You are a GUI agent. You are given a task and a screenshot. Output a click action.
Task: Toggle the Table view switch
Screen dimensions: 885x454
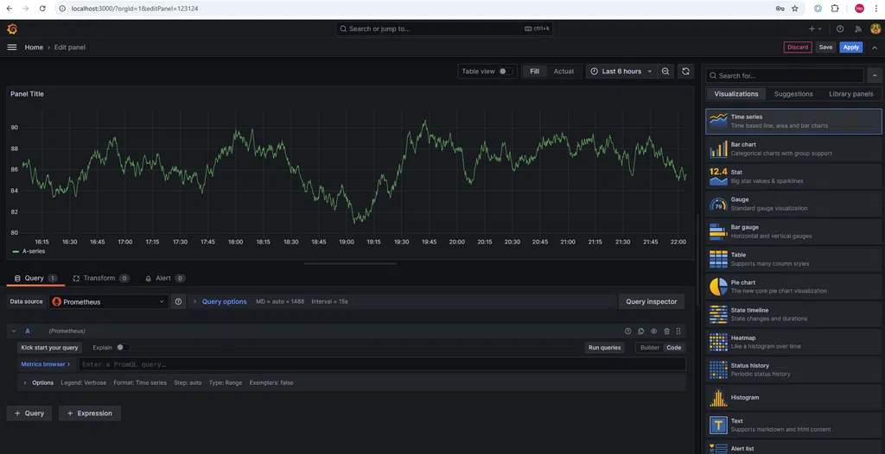(x=506, y=72)
